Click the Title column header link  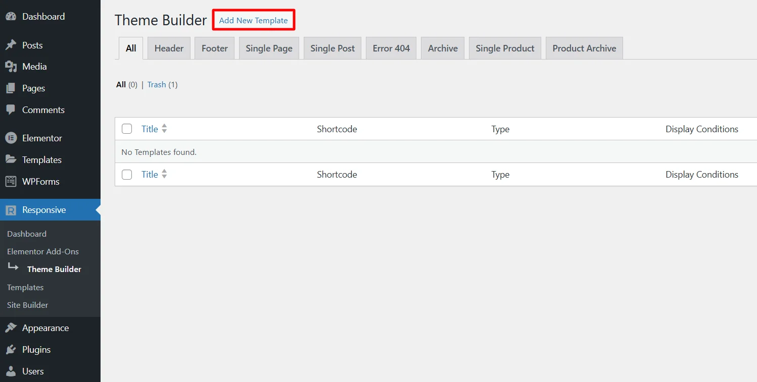pyautogui.click(x=150, y=129)
